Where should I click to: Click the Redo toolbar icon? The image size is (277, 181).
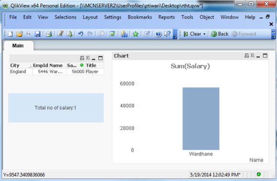click(90, 34)
